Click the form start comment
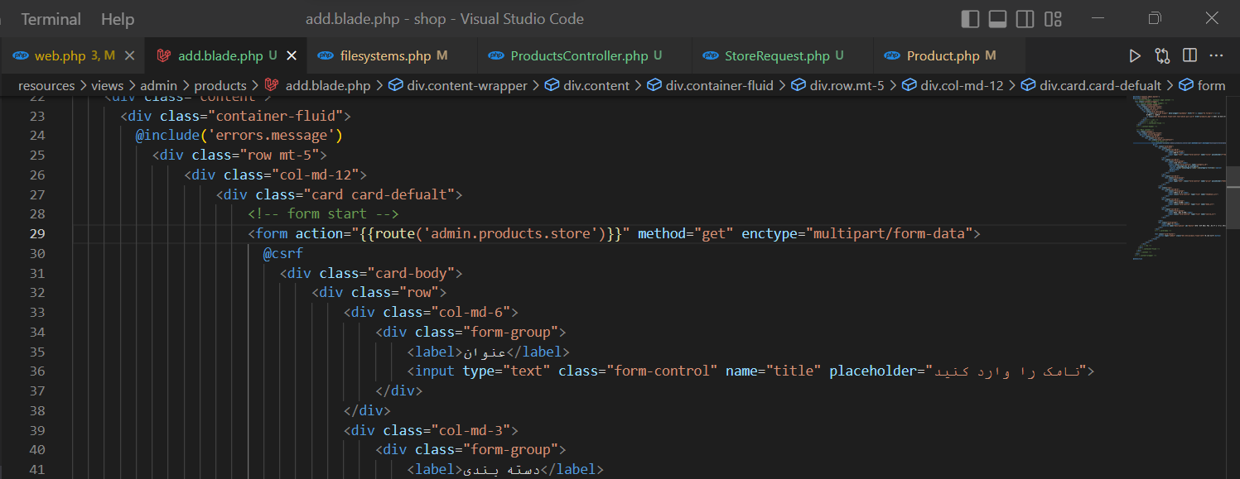The width and height of the screenshot is (1240, 479). pyautogui.click(x=324, y=213)
